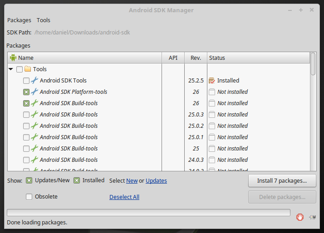Click wrench icon of Build-tools rev 25.0.1
This screenshot has width=324, height=233.
point(34,137)
